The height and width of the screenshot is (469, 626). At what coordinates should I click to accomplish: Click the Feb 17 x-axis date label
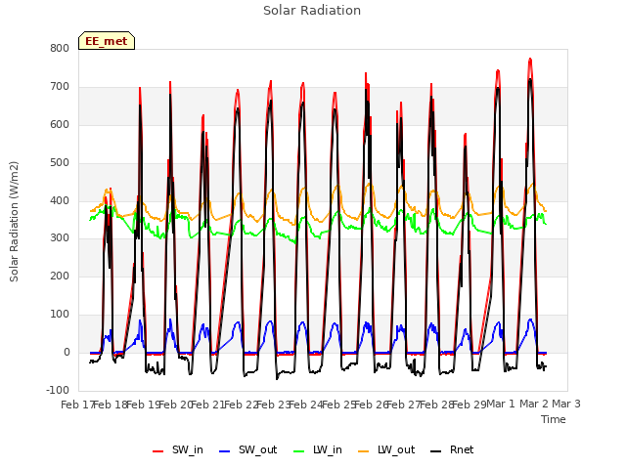(77, 405)
